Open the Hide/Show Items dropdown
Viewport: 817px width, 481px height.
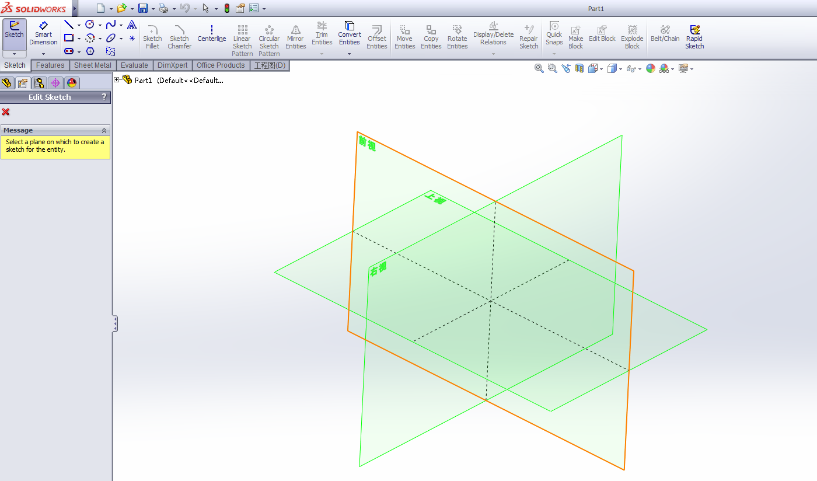[x=640, y=69]
